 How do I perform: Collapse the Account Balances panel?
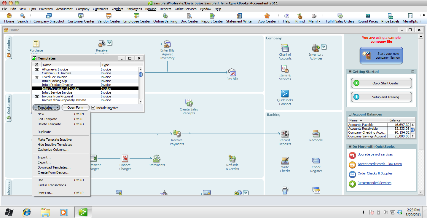coord(350,114)
